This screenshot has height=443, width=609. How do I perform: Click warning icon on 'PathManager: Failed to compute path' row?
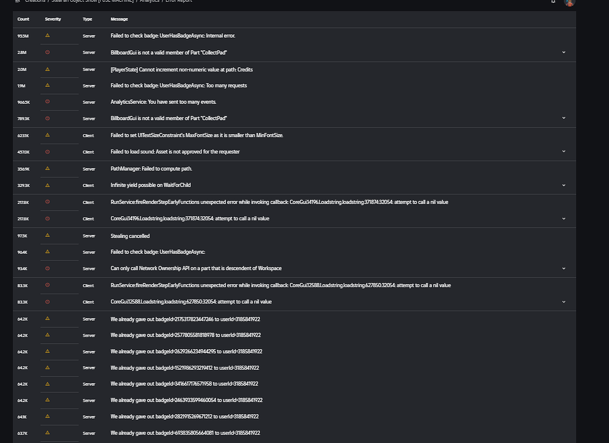47,168
